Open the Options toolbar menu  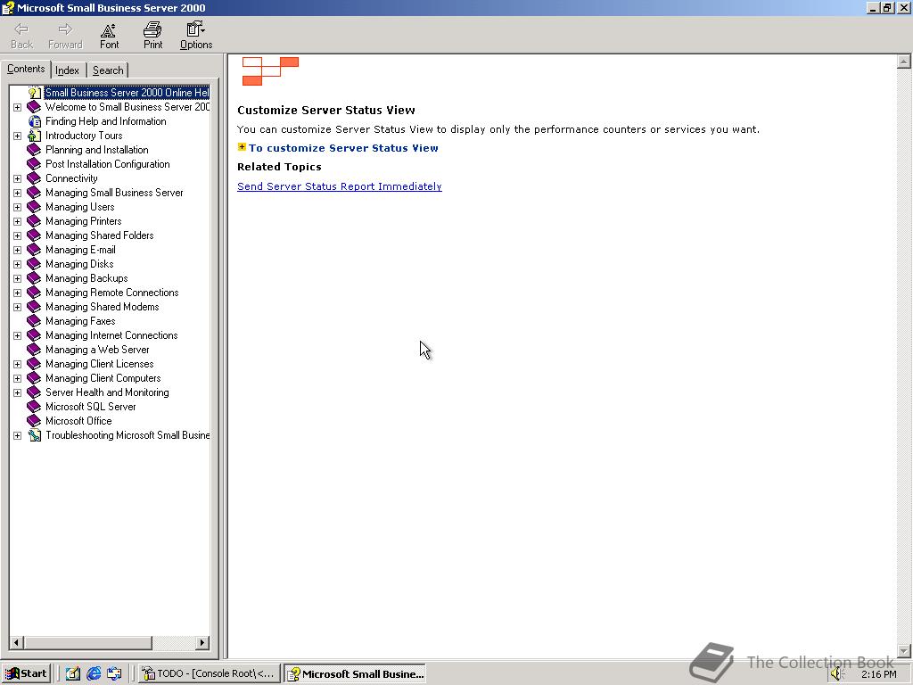coord(196,36)
